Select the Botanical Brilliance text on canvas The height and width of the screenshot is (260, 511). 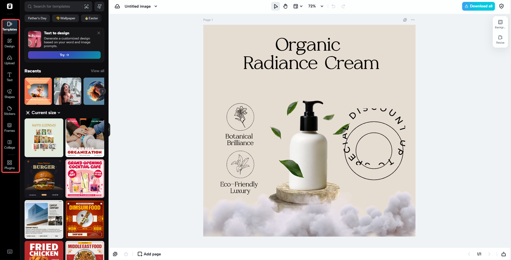tap(240, 140)
